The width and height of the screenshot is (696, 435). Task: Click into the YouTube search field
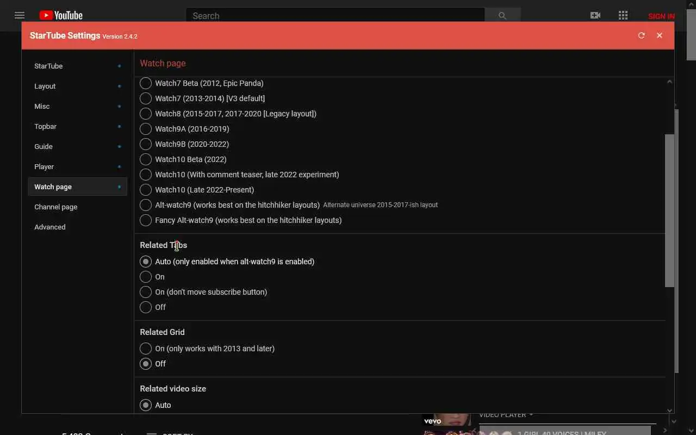[x=335, y=15]
